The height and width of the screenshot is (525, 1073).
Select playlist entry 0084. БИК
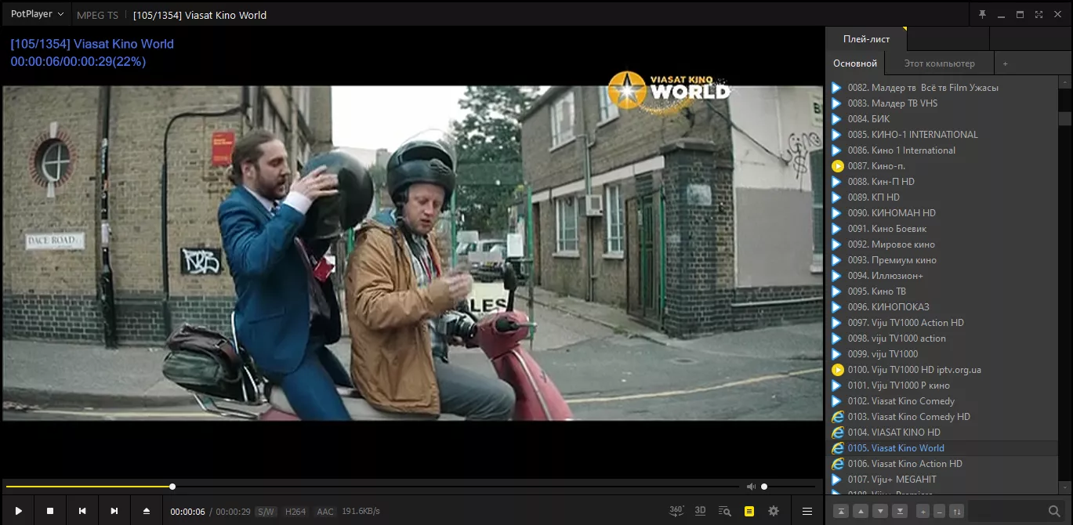pos(943,119)
